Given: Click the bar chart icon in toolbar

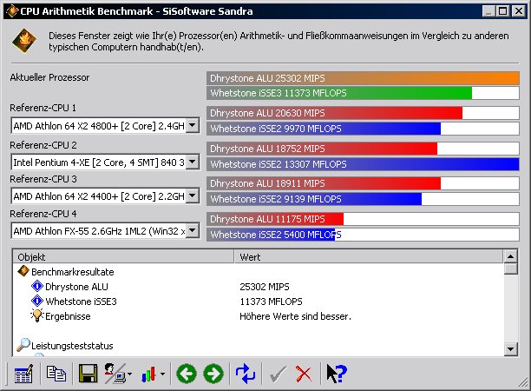Looking at the screenshot, I should [x=148, y=374].
